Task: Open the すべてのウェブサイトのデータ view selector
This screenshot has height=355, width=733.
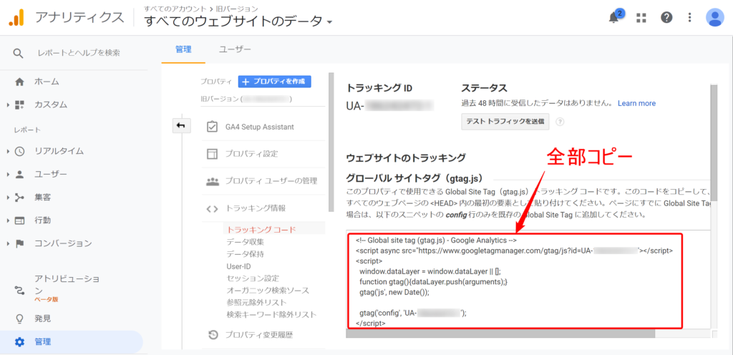Action: (238, 21)
